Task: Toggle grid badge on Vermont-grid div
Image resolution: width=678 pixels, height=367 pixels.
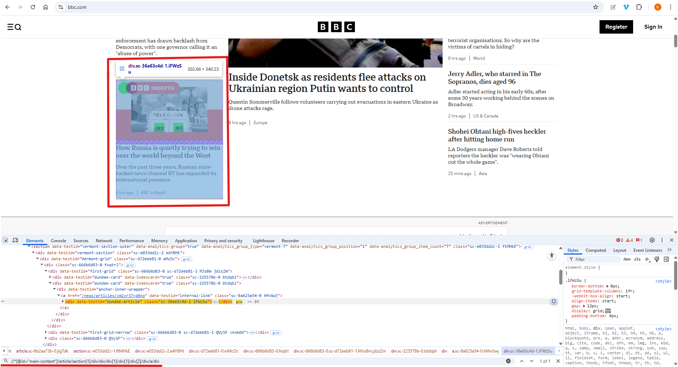Action: pyautogui.click(x=186, y=259)
